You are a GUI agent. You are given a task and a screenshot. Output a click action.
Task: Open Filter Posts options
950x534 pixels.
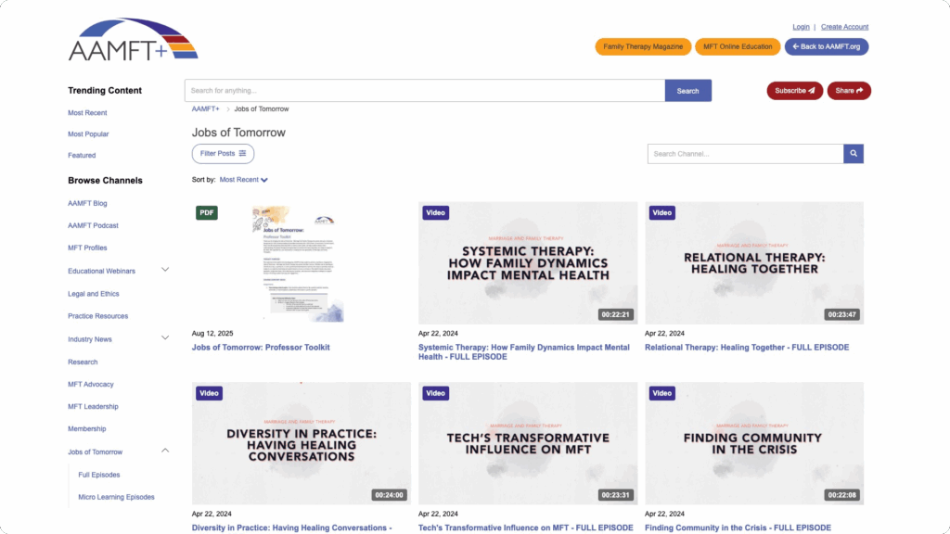click(223, 154)
